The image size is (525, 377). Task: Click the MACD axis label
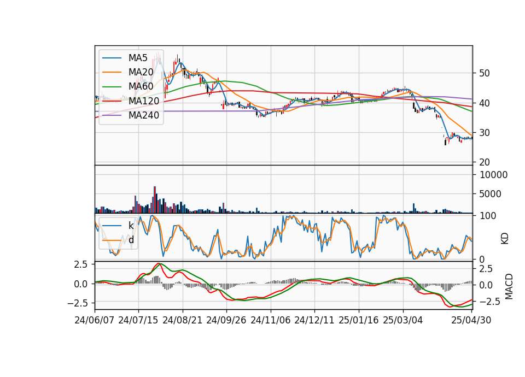pyautogui.click(x=509, y=286)
